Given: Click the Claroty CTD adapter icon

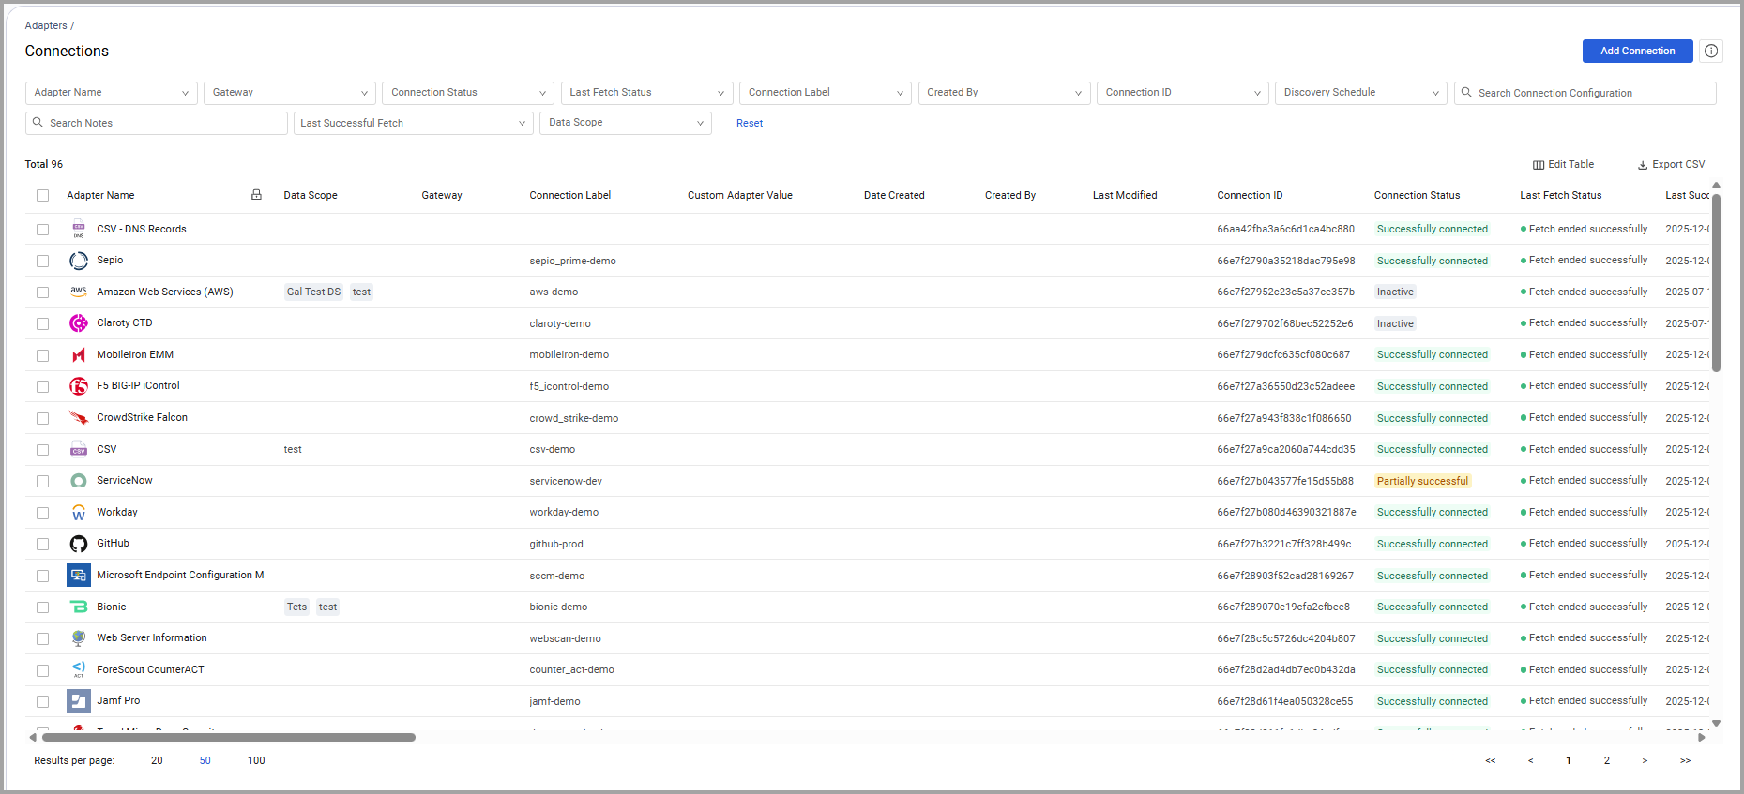Looking at the screenshot, I should (79, 323).
